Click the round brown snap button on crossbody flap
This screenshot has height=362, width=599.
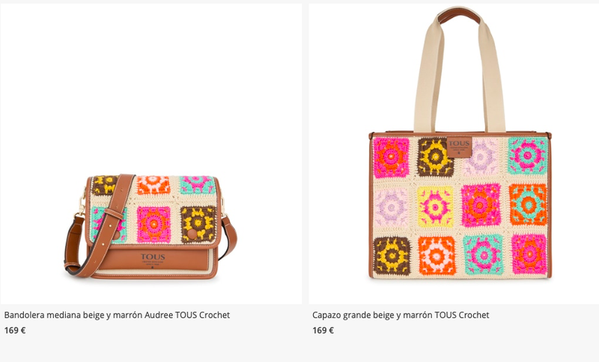[x=192, y=234]
